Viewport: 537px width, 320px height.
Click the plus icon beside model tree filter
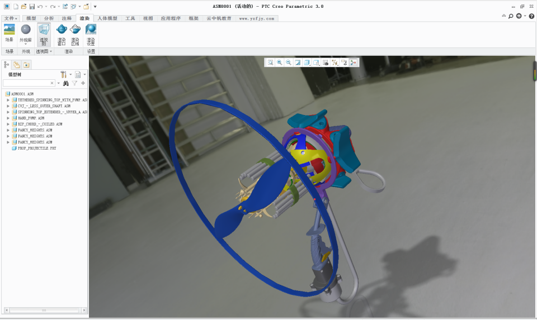pyautogui.click(x=83, y=83)
